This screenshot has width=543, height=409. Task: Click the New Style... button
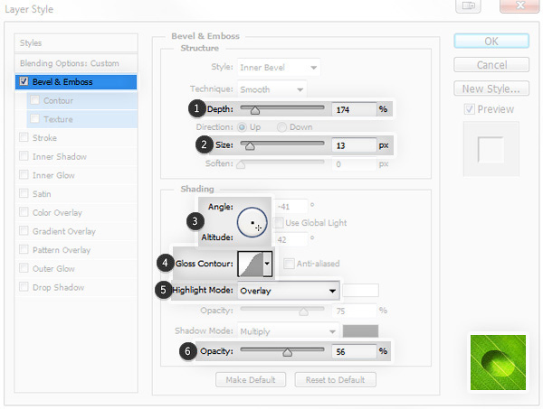point(491,88)
